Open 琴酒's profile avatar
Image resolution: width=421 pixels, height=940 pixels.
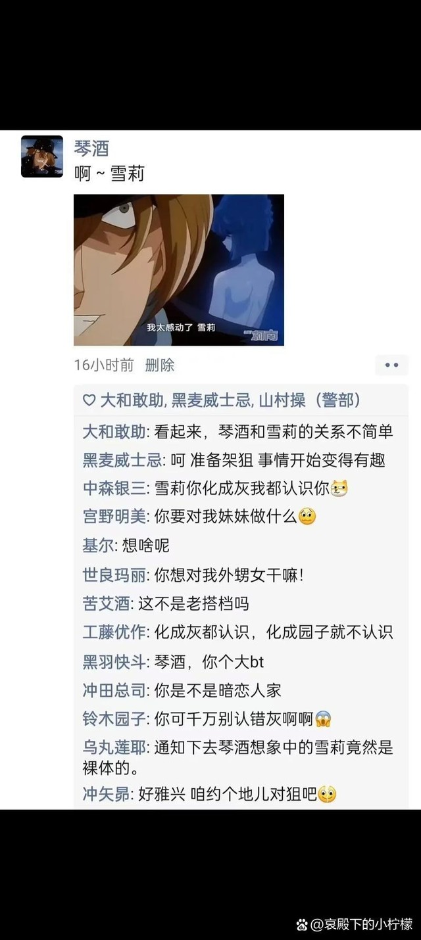[42, 156]
